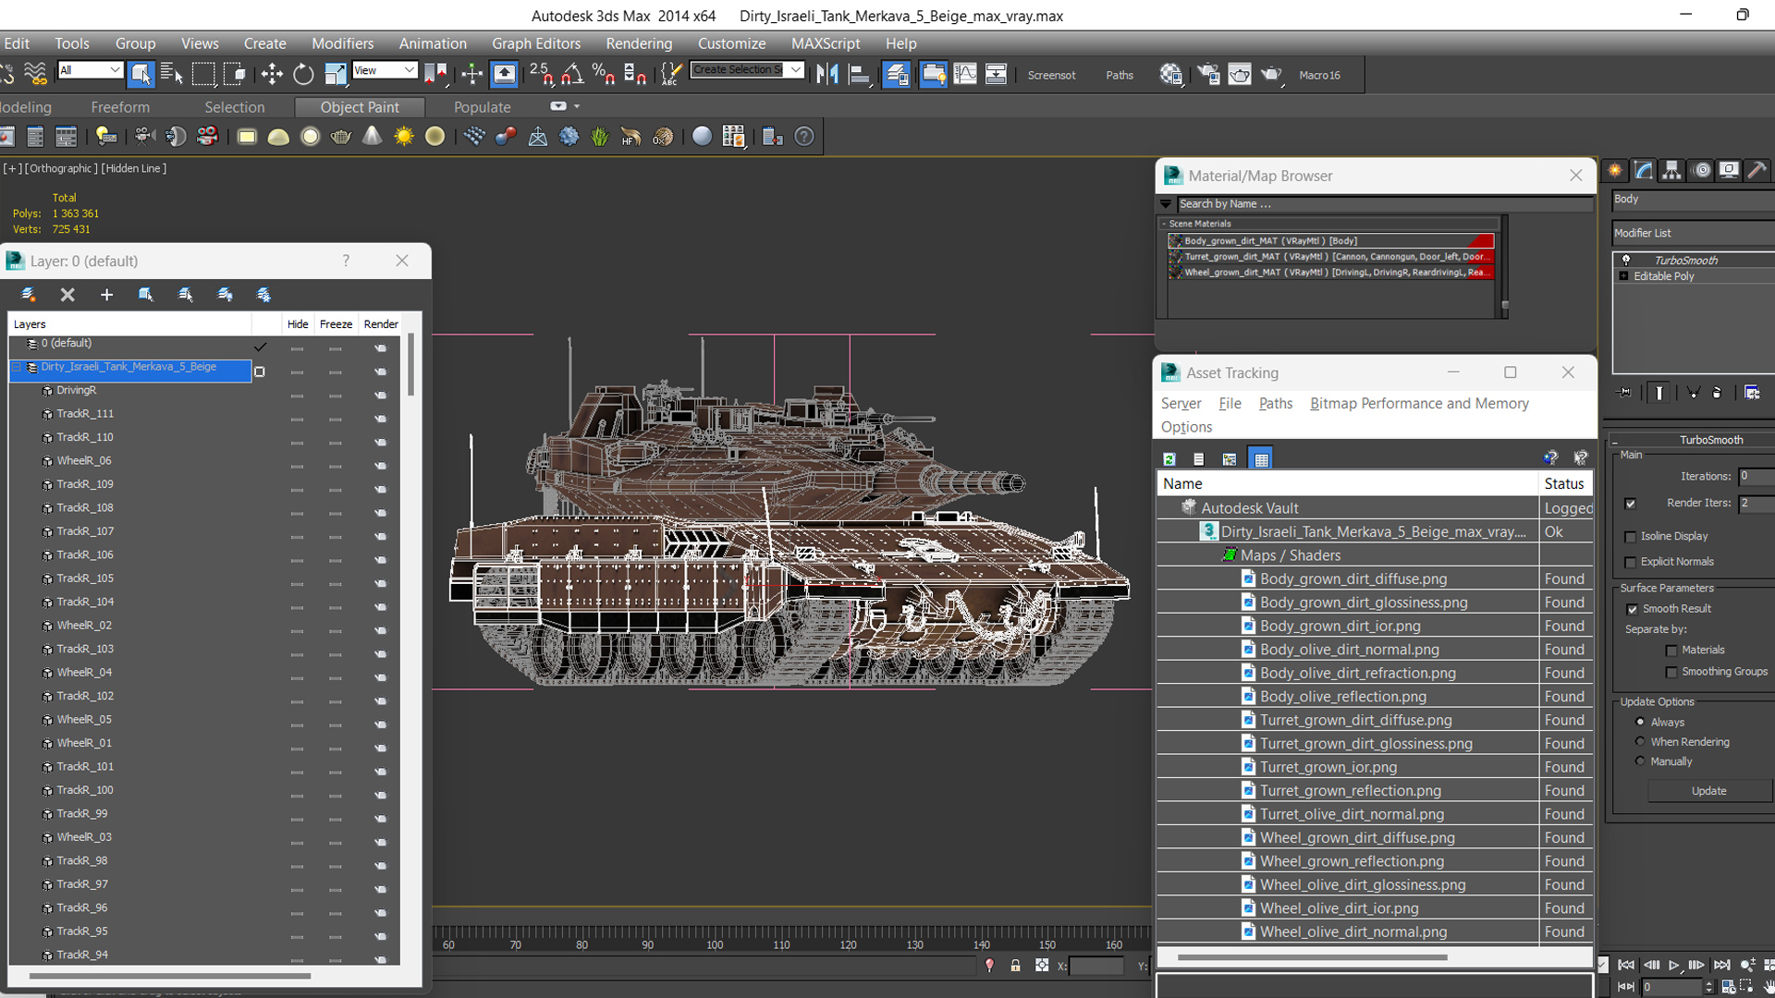Click the Hide column header in Layers
Viewport: 1775px width, 998px height.
298,324
